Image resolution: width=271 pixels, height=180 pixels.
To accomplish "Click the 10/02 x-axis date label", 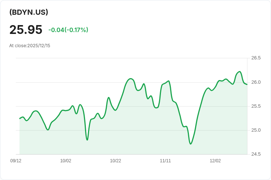I will point(66,161).
